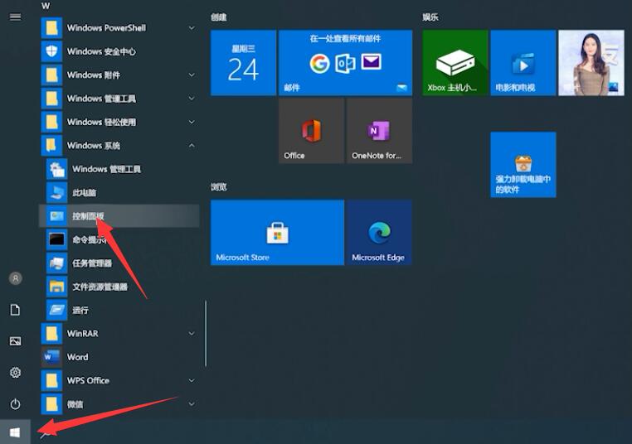The width and height of the screenshot is (632, 444).
Task: Open the Xbox 主机小帮手 tile
Action: pyautogui.click(x=455, y=62)
